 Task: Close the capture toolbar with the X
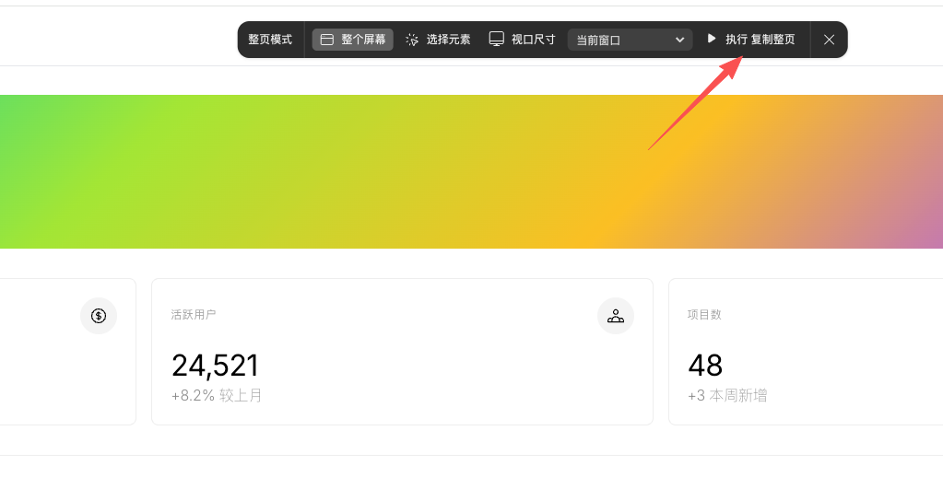pyautogui.click(x=829, y=40)
